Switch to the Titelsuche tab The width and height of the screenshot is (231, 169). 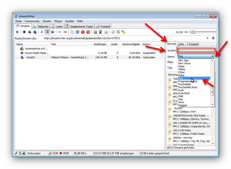pos(41,27)
